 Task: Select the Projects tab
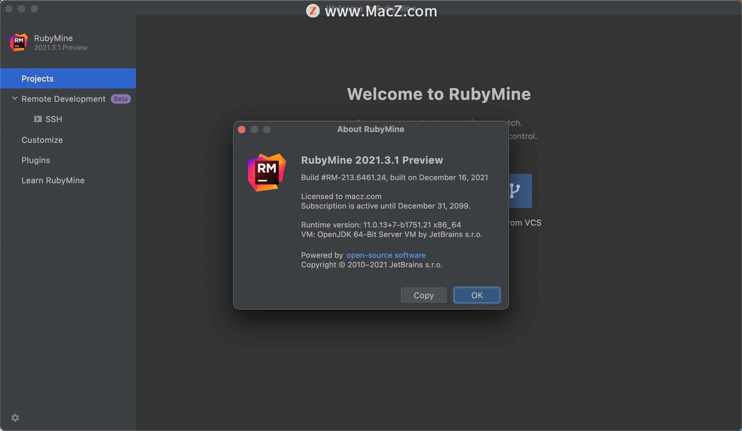click(x=68, y=78)
